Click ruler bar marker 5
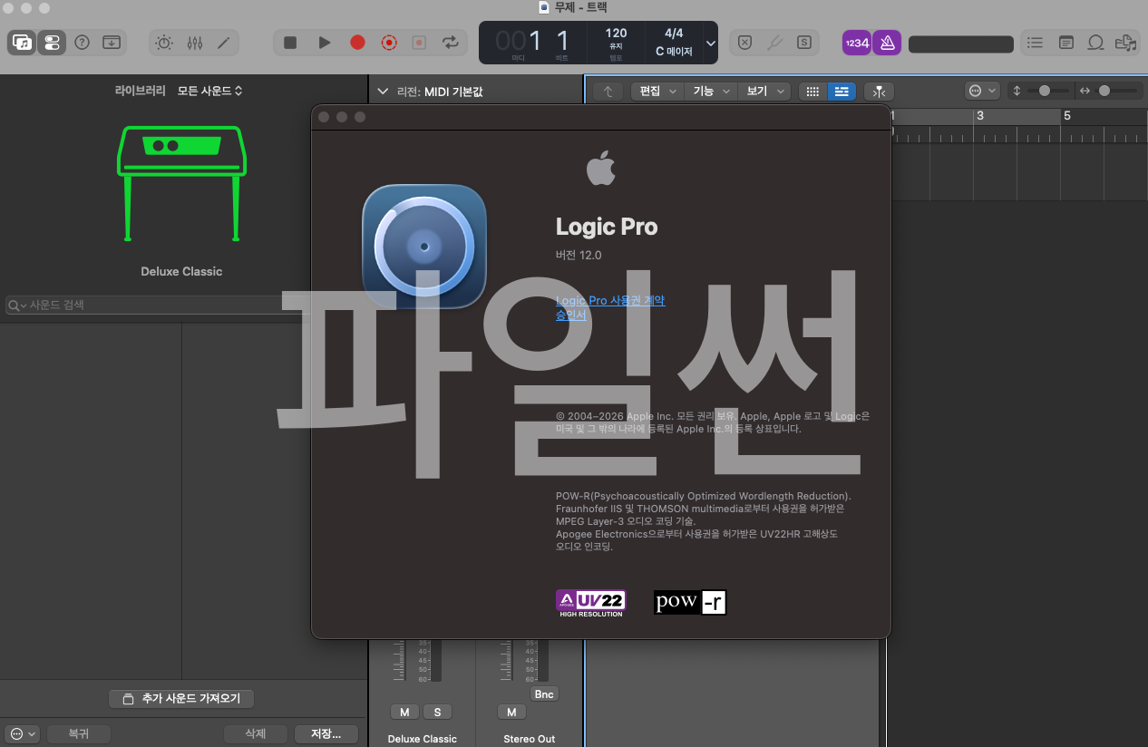The width and height of the screenshot is (1148, 747). coord(1067,116)
